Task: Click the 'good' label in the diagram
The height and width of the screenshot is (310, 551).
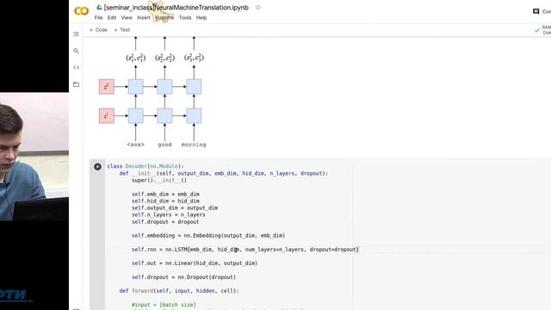Action: 164,145
